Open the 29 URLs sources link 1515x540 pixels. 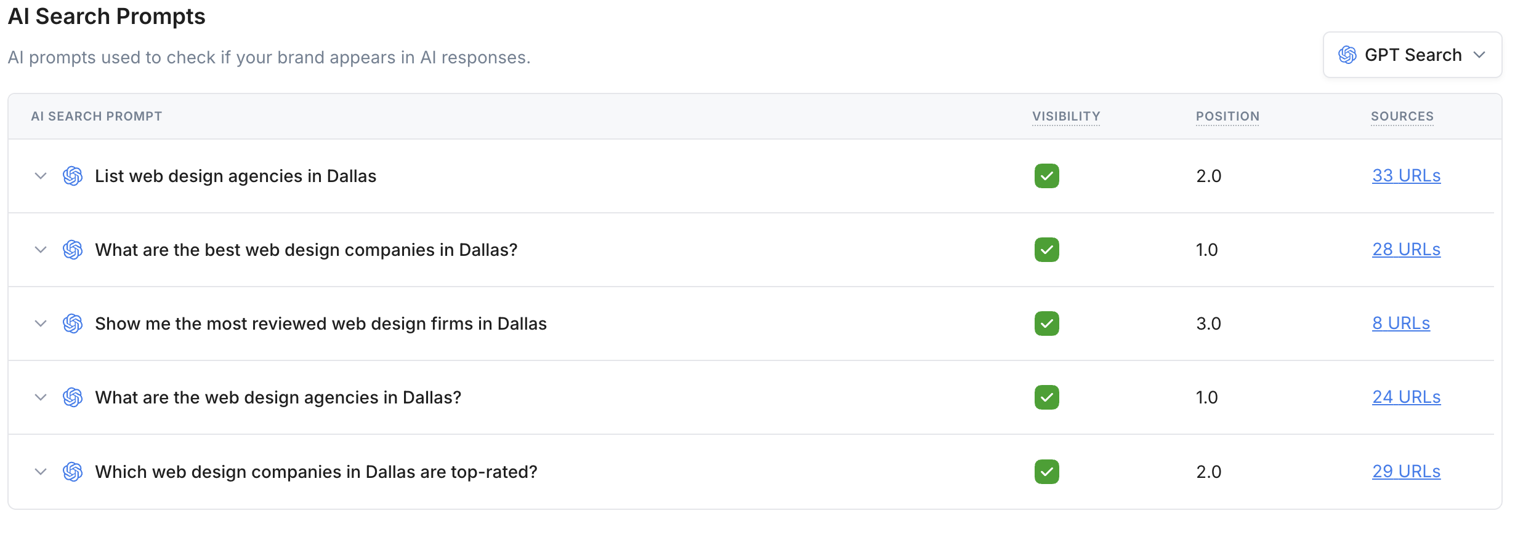click(1406, 472)
